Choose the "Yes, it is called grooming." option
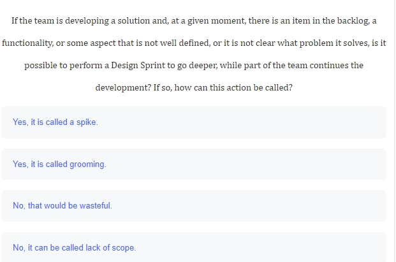The height and width of the screenshot is (262, 396). [x=194, y=164]
